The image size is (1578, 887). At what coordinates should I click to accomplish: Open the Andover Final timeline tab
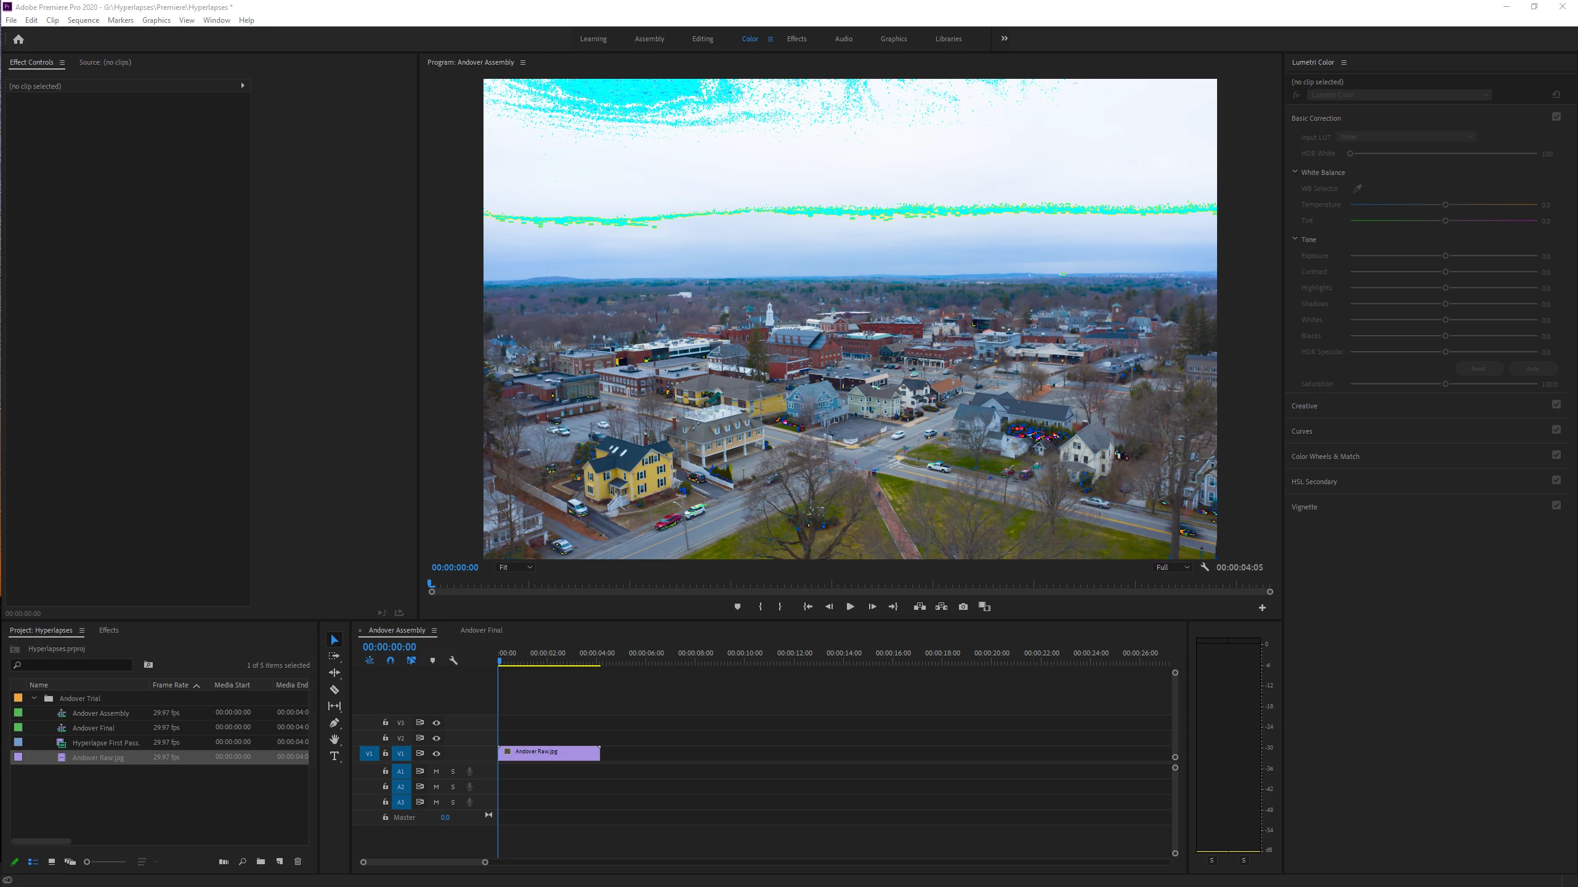(x=481, y=630)
